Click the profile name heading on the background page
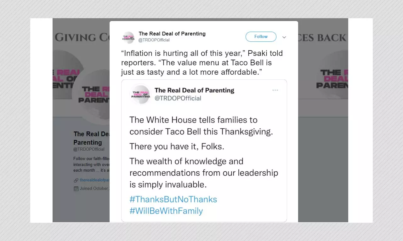This screenshot has height=241, width=403. (91, 138)
